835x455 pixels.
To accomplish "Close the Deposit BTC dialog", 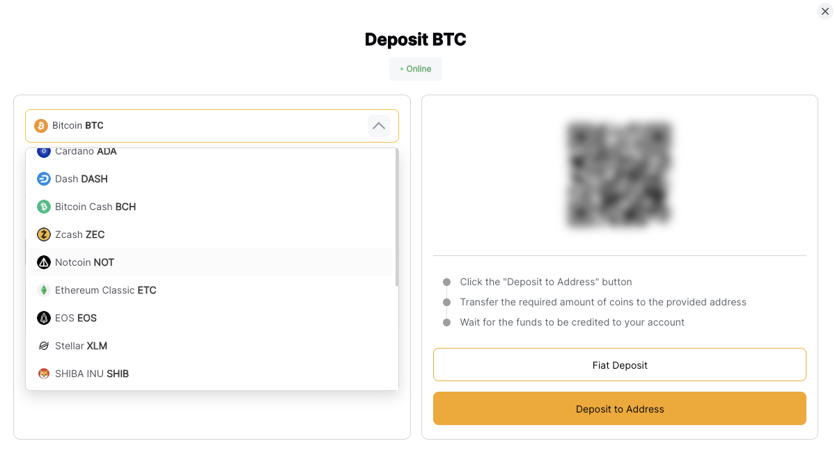I will tap(825, 11).
